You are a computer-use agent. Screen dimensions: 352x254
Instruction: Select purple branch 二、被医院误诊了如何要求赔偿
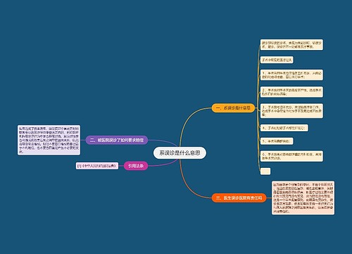[x=117, y=140]
